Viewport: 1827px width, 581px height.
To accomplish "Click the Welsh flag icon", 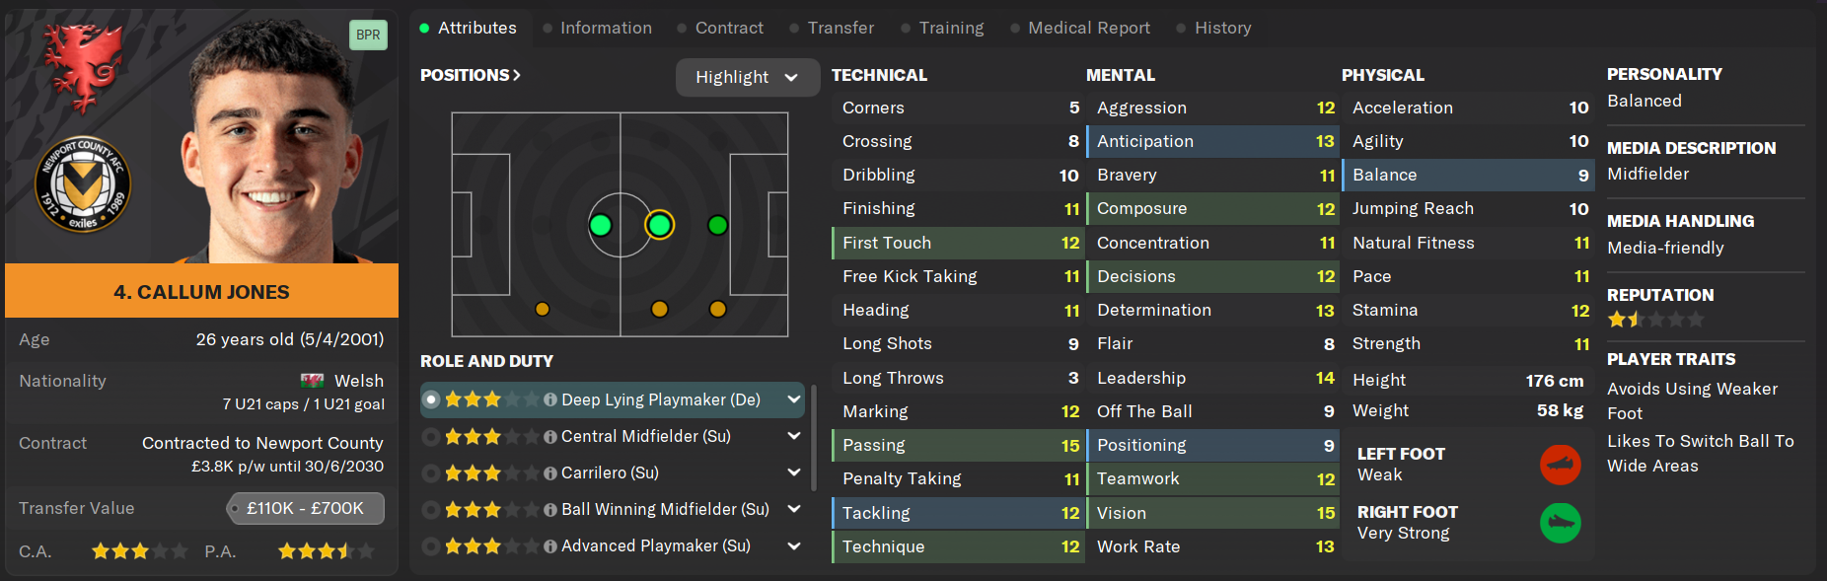I will point(312,381).
